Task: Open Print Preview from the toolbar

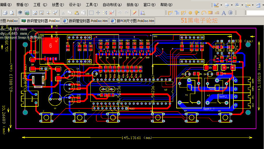Action: 12,13
